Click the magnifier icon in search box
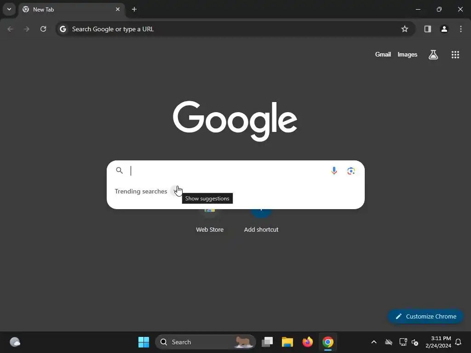471x353 pixels. click(120, 171)
